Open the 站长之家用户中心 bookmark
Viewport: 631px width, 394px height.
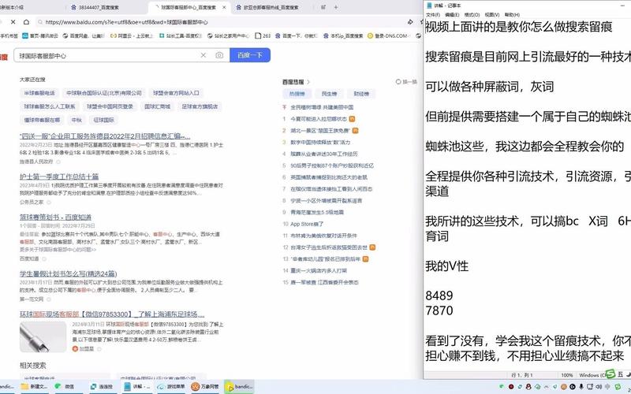[x=228, y=35]
